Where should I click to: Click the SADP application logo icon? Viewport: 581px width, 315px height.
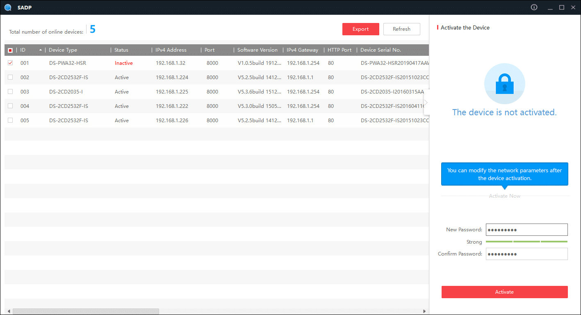point(8,7)
